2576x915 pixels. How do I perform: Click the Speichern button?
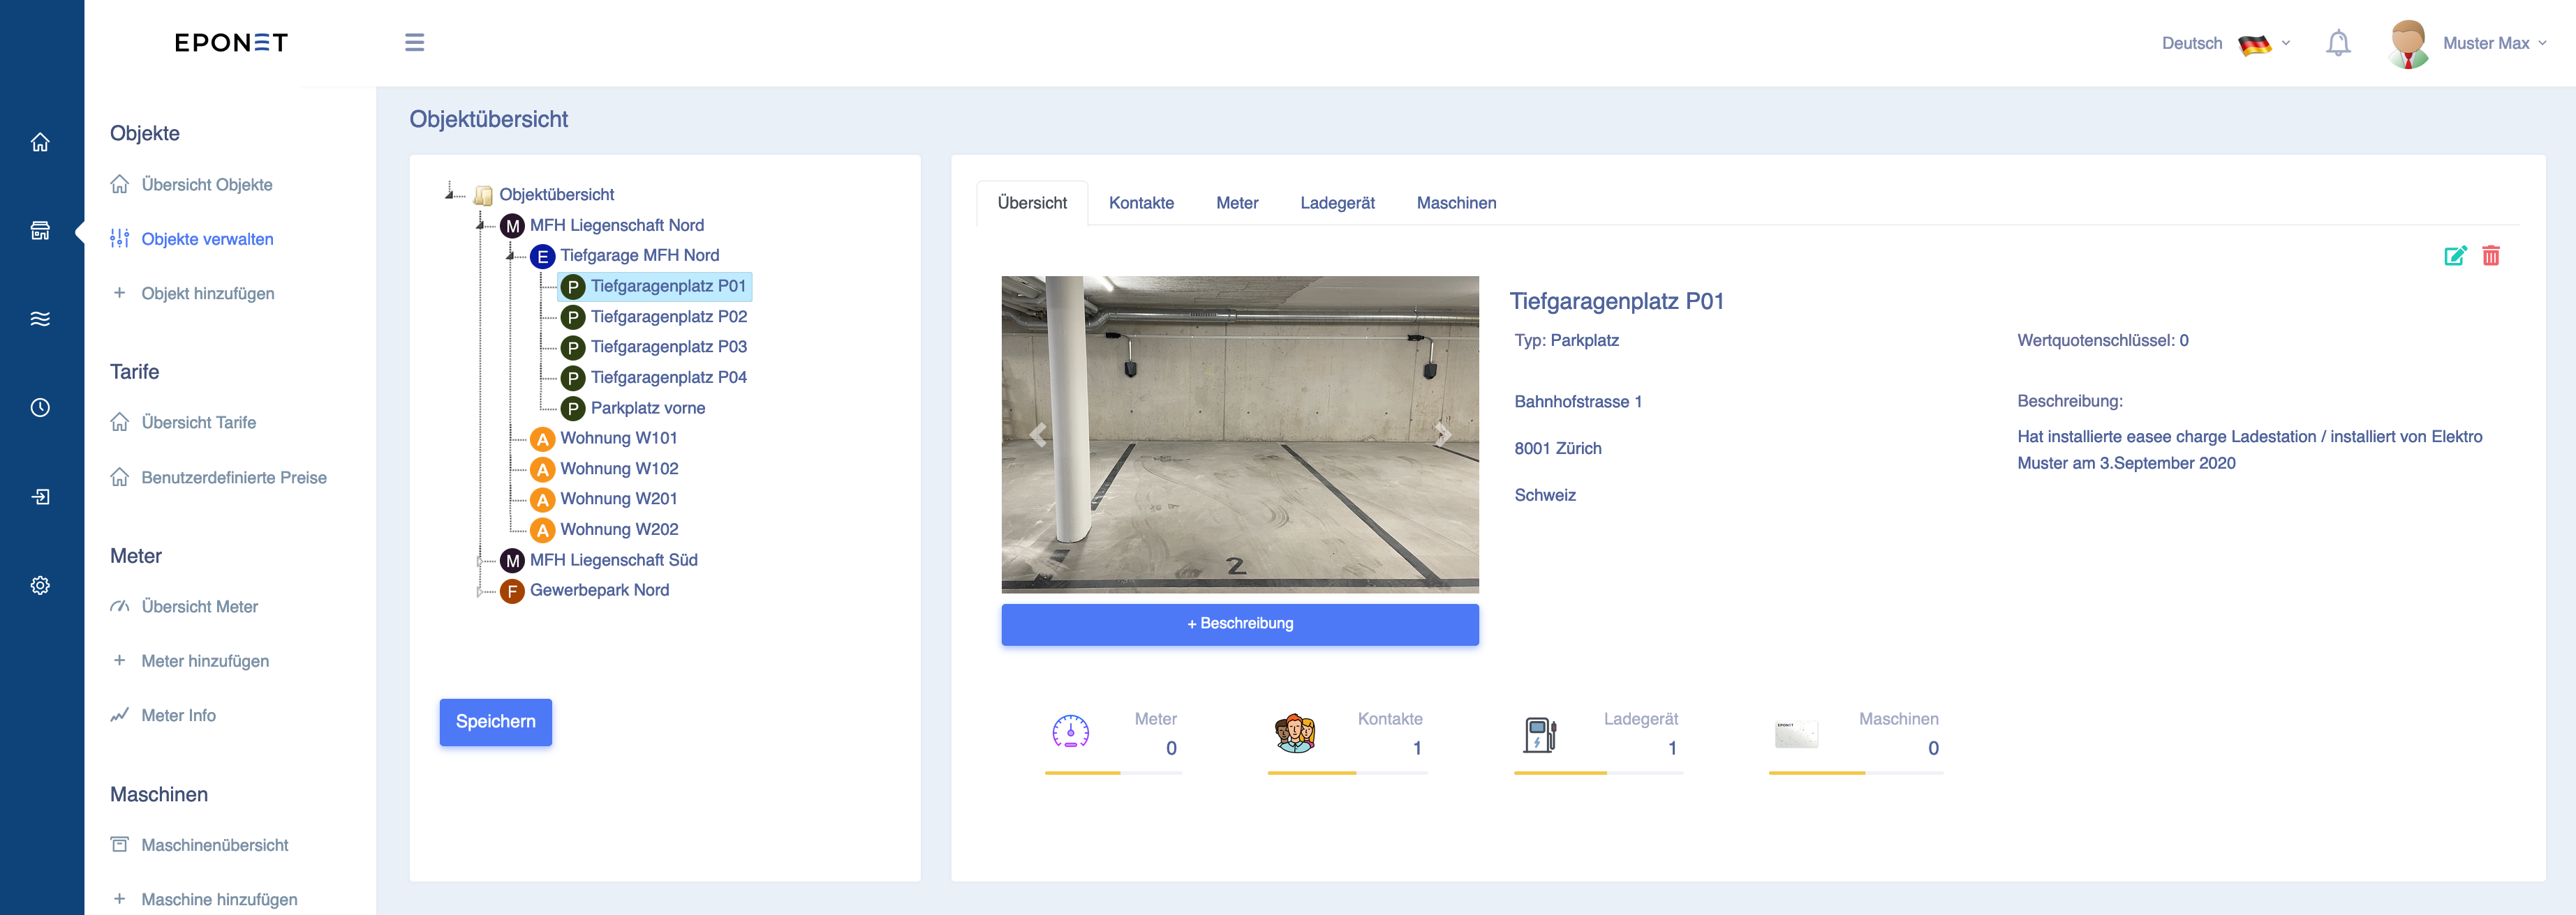tap(496, 721)
